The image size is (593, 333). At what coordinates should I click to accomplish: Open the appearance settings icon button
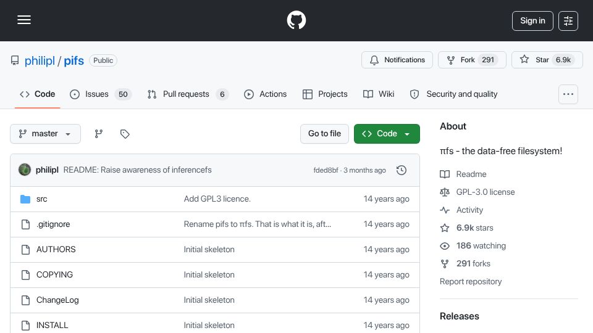tap(568, 21)
